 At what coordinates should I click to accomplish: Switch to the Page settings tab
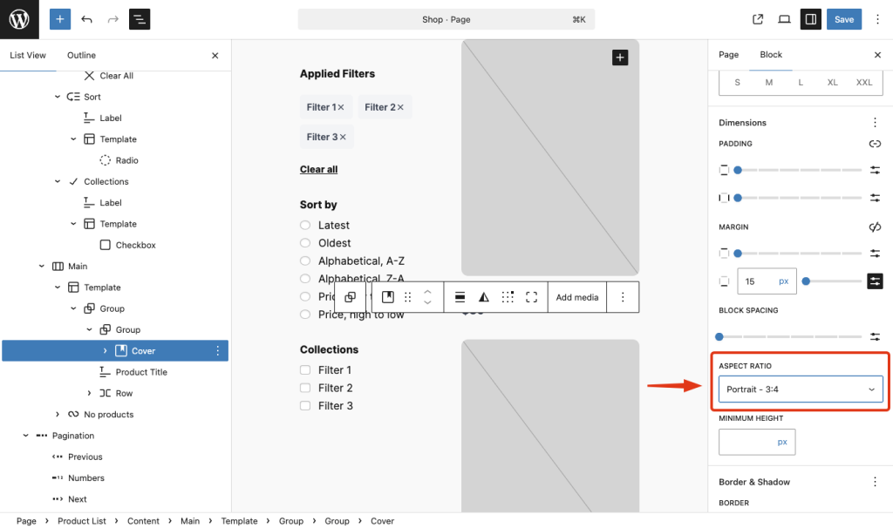click(728, 55)
